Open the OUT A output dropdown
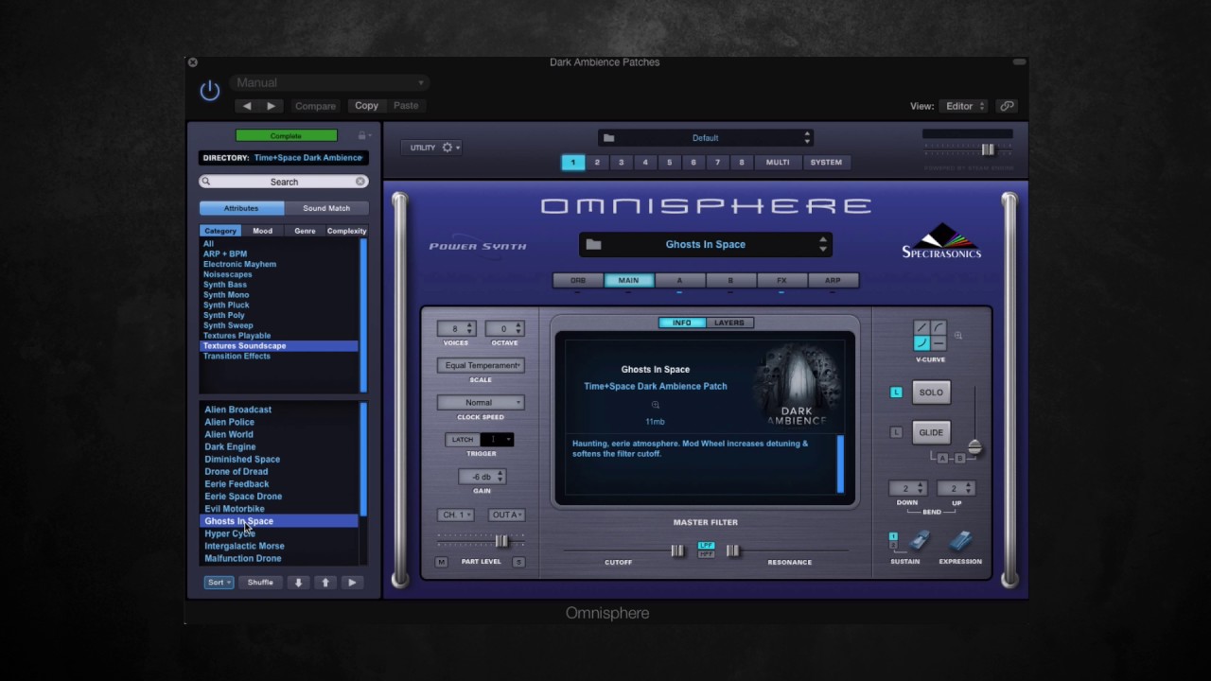1211x681 pixels. [x=506, y=515]
